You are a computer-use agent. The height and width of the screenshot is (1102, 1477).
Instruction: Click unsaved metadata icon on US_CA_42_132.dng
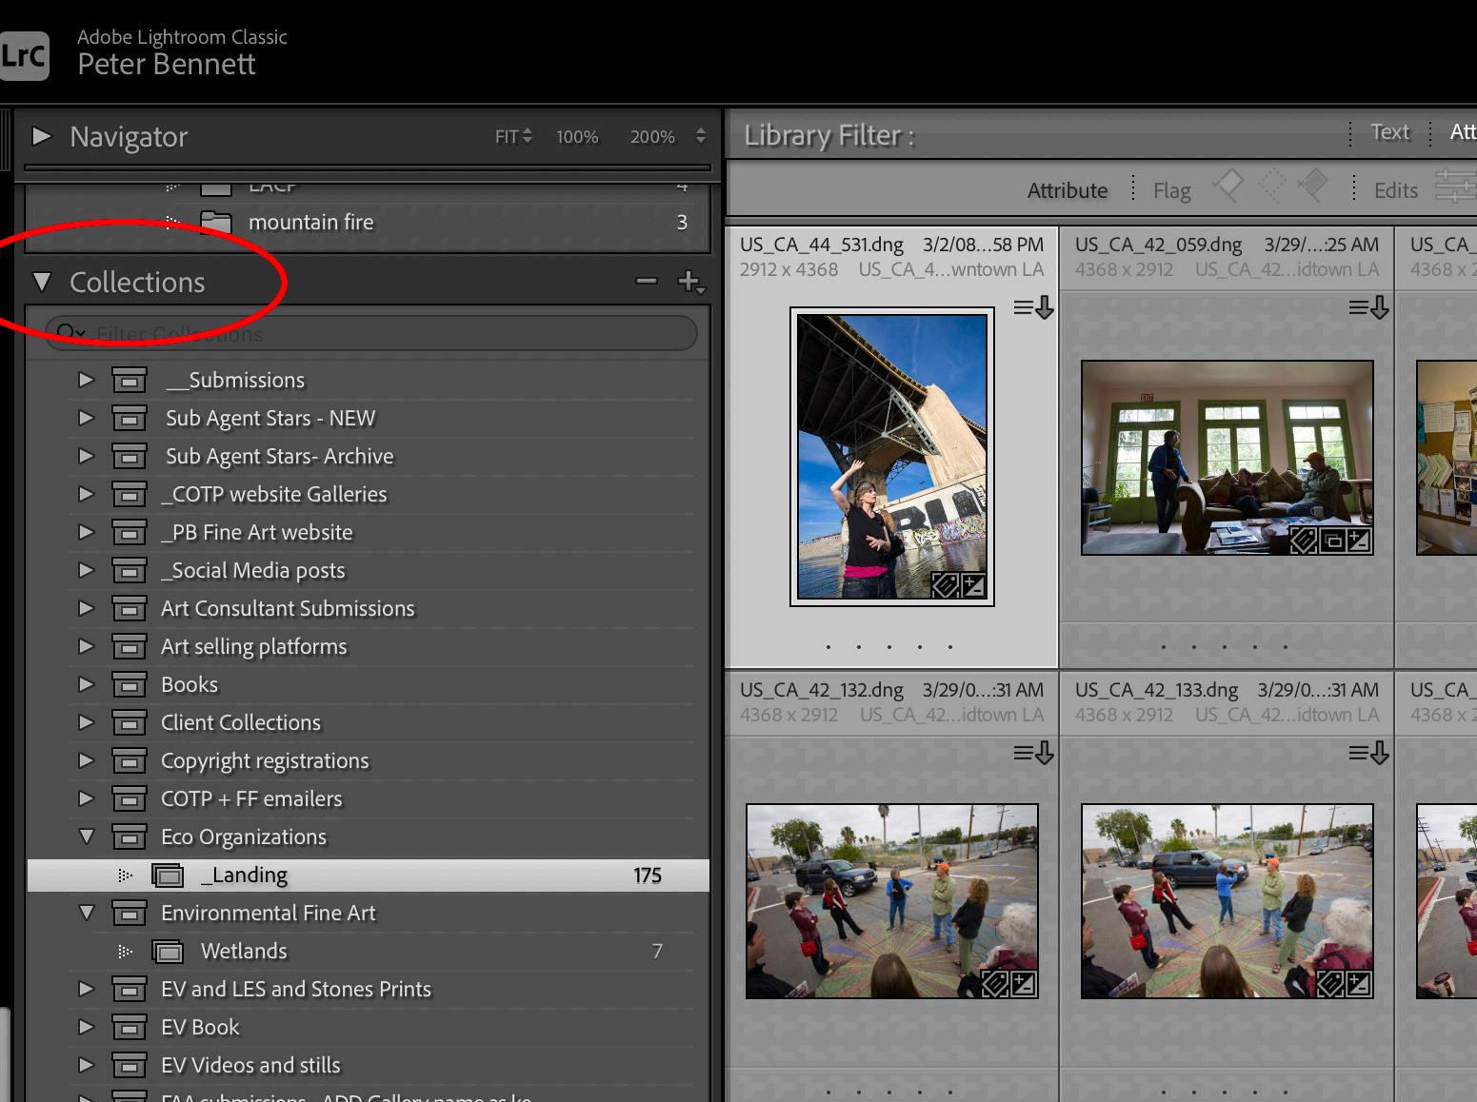1033,753
